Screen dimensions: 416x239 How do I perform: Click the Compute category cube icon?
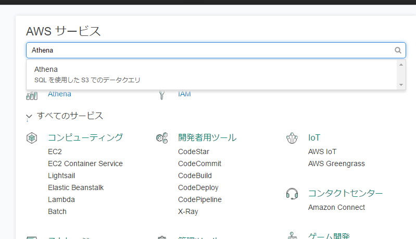(32, 138)
